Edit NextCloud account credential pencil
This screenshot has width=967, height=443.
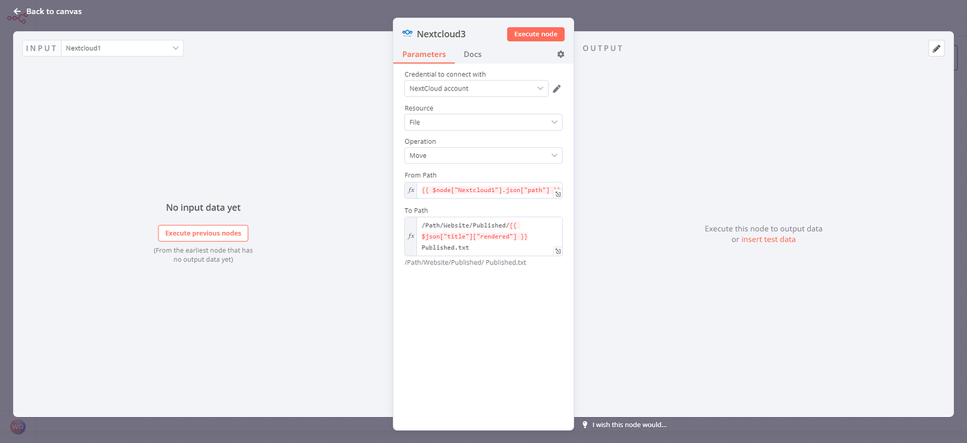[557, 89]
